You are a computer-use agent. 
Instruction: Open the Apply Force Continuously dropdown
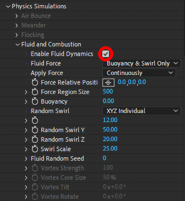(x=139, y=73)
